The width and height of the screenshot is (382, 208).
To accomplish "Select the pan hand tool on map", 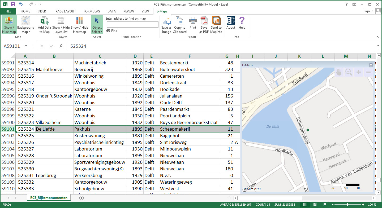I will [339, 72].
